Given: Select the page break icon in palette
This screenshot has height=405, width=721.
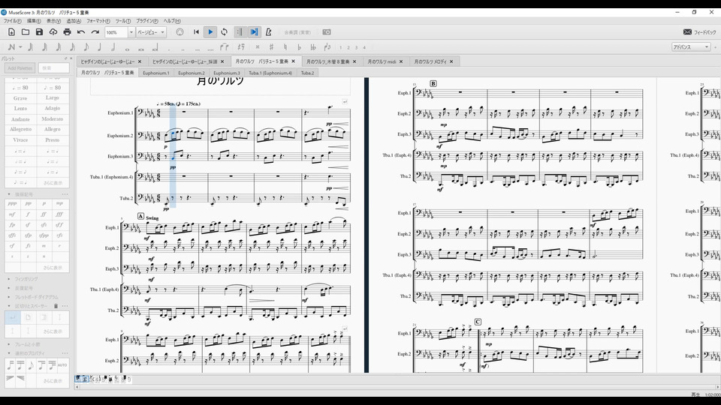Looking at the screenshot, I should [28, 317].
